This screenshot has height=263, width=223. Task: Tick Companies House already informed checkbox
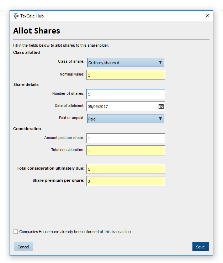pos(16,232)
